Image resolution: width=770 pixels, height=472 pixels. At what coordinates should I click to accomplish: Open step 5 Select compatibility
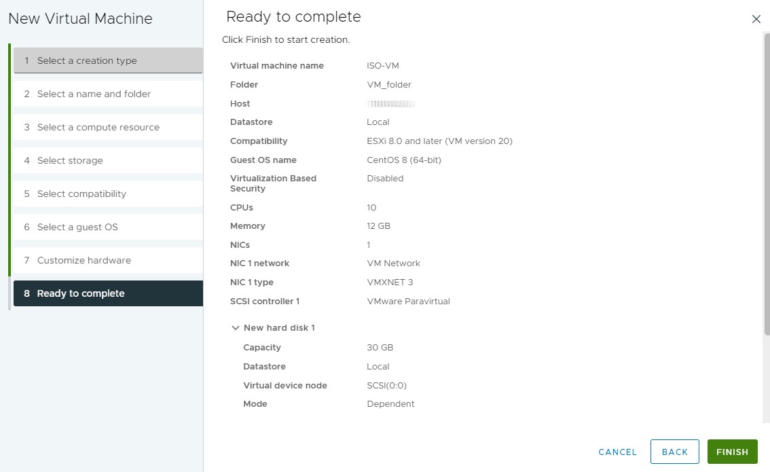point(108,194)
